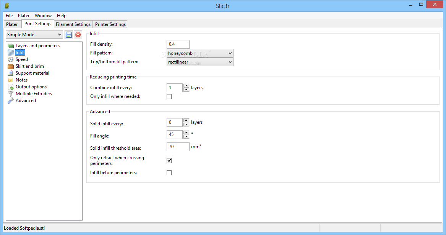Switch to the Plater tab

point(12,24)
